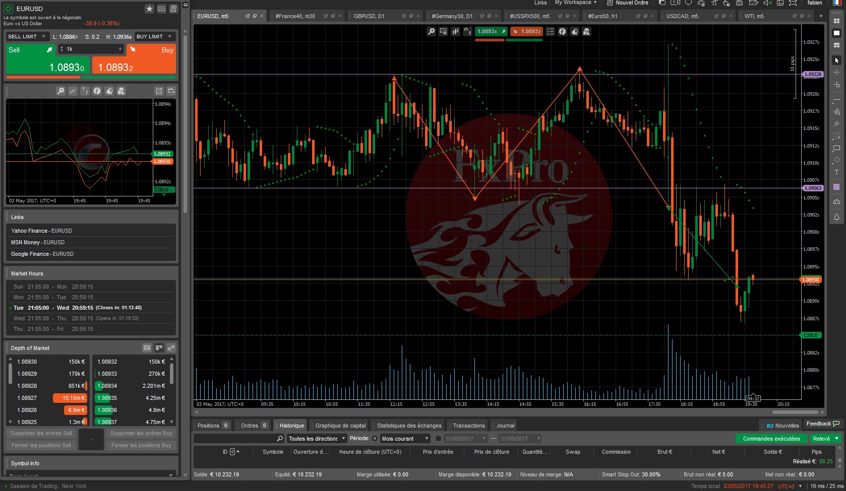Select the crosshair tool in the drawing sidebar
The width and height of the screenshot is (846, 491).
[836, 73]
